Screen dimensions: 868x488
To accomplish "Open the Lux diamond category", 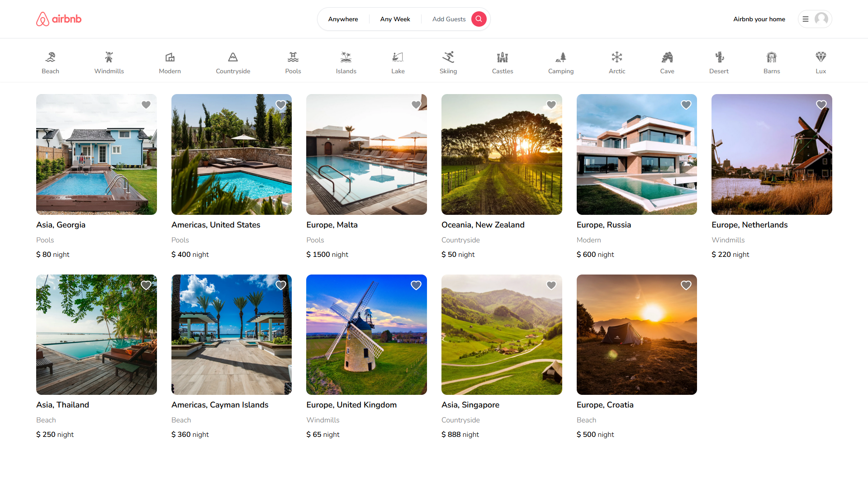I will tap(821, 57).
